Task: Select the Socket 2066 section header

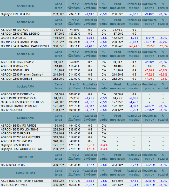Action: pyautogui.click(x=25, y=6)
